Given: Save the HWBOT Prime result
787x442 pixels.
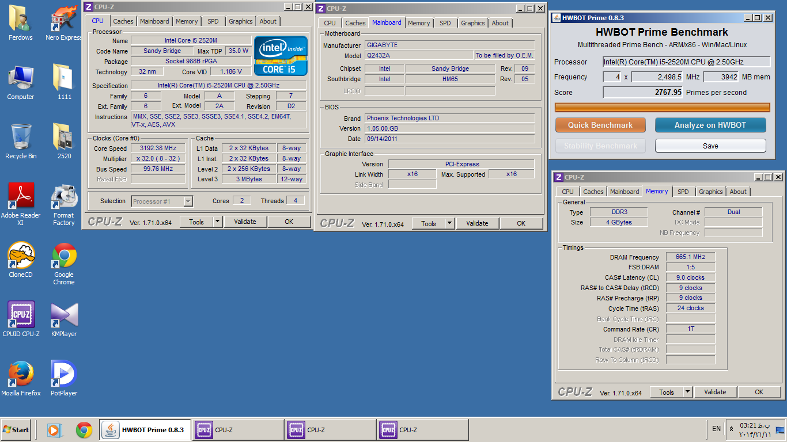Looking at the screenshot, I should pos(710,146).
